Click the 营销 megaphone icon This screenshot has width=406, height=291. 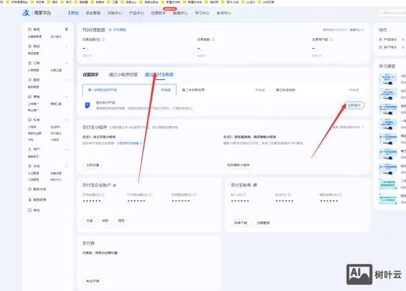point(30,97)
